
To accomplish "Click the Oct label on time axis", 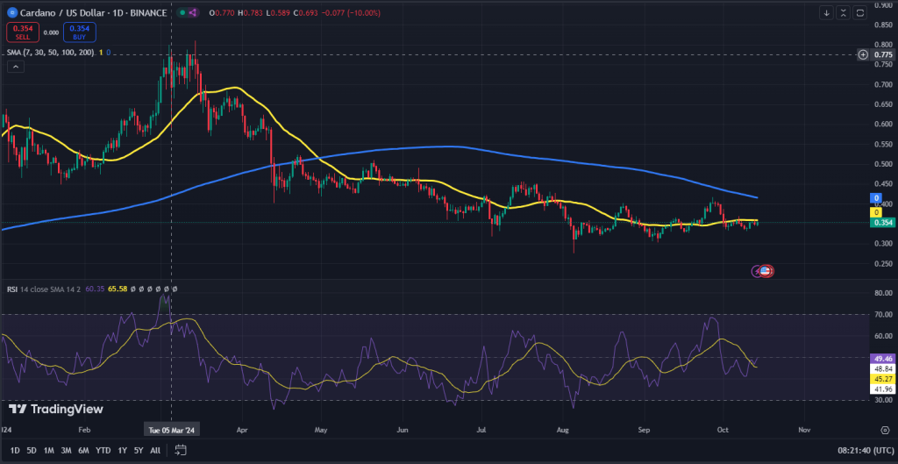I will (x=723, y=429).
